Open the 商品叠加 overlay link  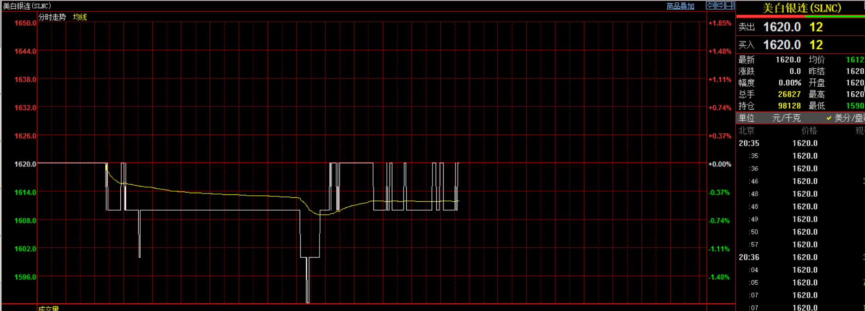click(x=680, y=6)
